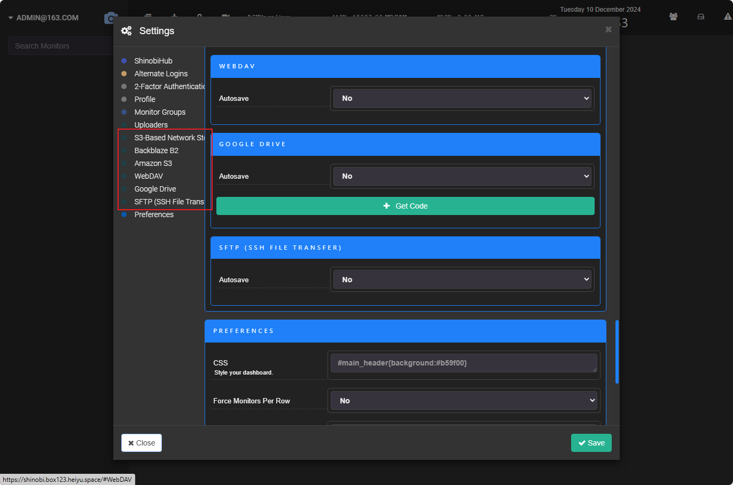The height and width of the screenshot is (485, 733).
Task: Expand Force Monitors Per Row dropdown
Action: [464, 401]
